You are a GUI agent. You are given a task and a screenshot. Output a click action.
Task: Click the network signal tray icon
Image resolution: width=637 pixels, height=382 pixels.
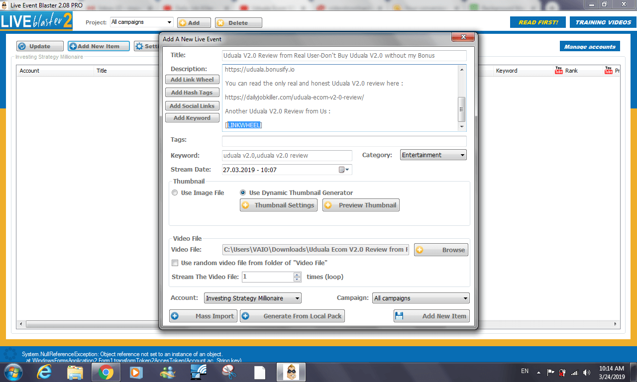pyautogui.click(x=575, y=372)
